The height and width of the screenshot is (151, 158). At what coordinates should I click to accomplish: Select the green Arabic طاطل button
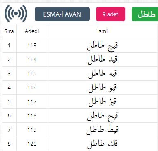coord(145,14)
